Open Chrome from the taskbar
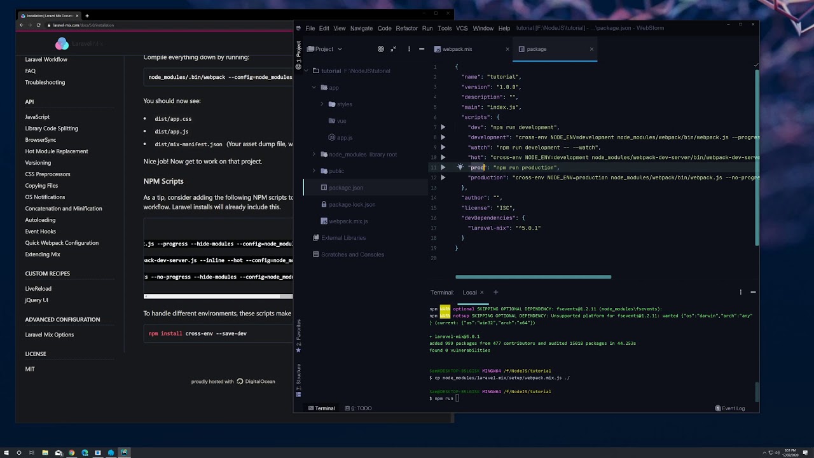Viewport: 814px width, 458px height. click(71, 453)
